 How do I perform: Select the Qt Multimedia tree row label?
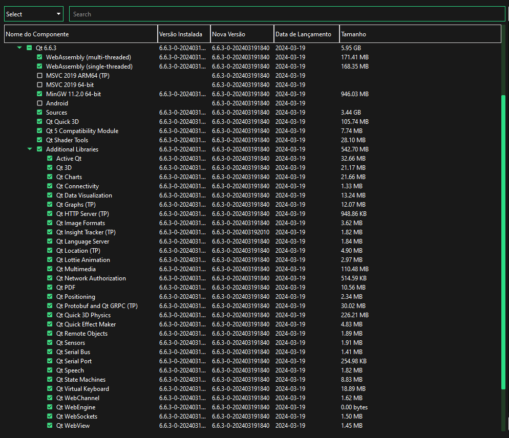(x=76, y=269)
